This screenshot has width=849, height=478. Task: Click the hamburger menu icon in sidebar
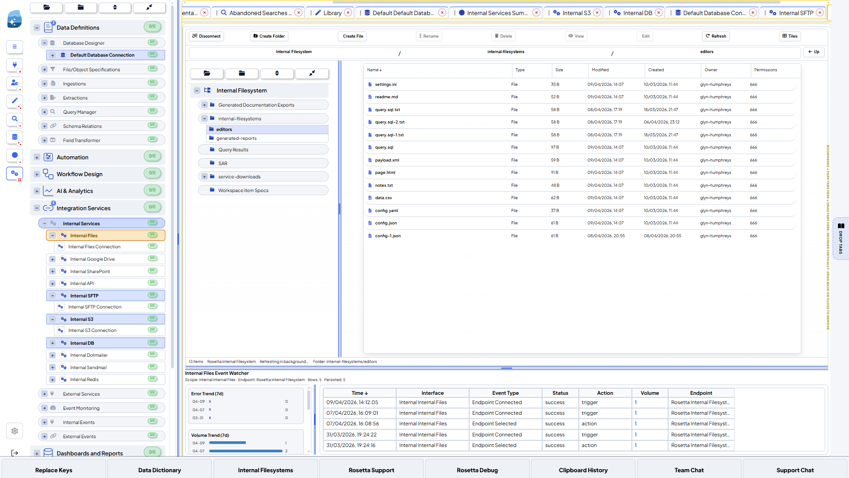[15, 47]
